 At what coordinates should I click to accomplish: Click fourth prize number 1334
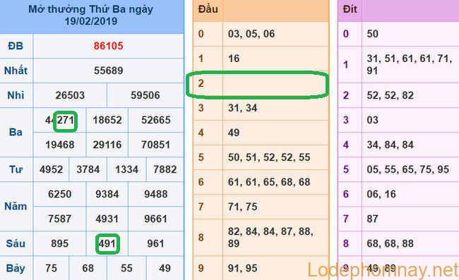click(126, 169)
